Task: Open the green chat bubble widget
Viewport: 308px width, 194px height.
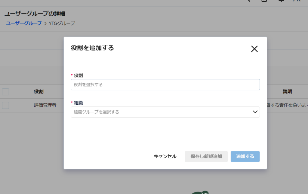Action: coord(199,193)
